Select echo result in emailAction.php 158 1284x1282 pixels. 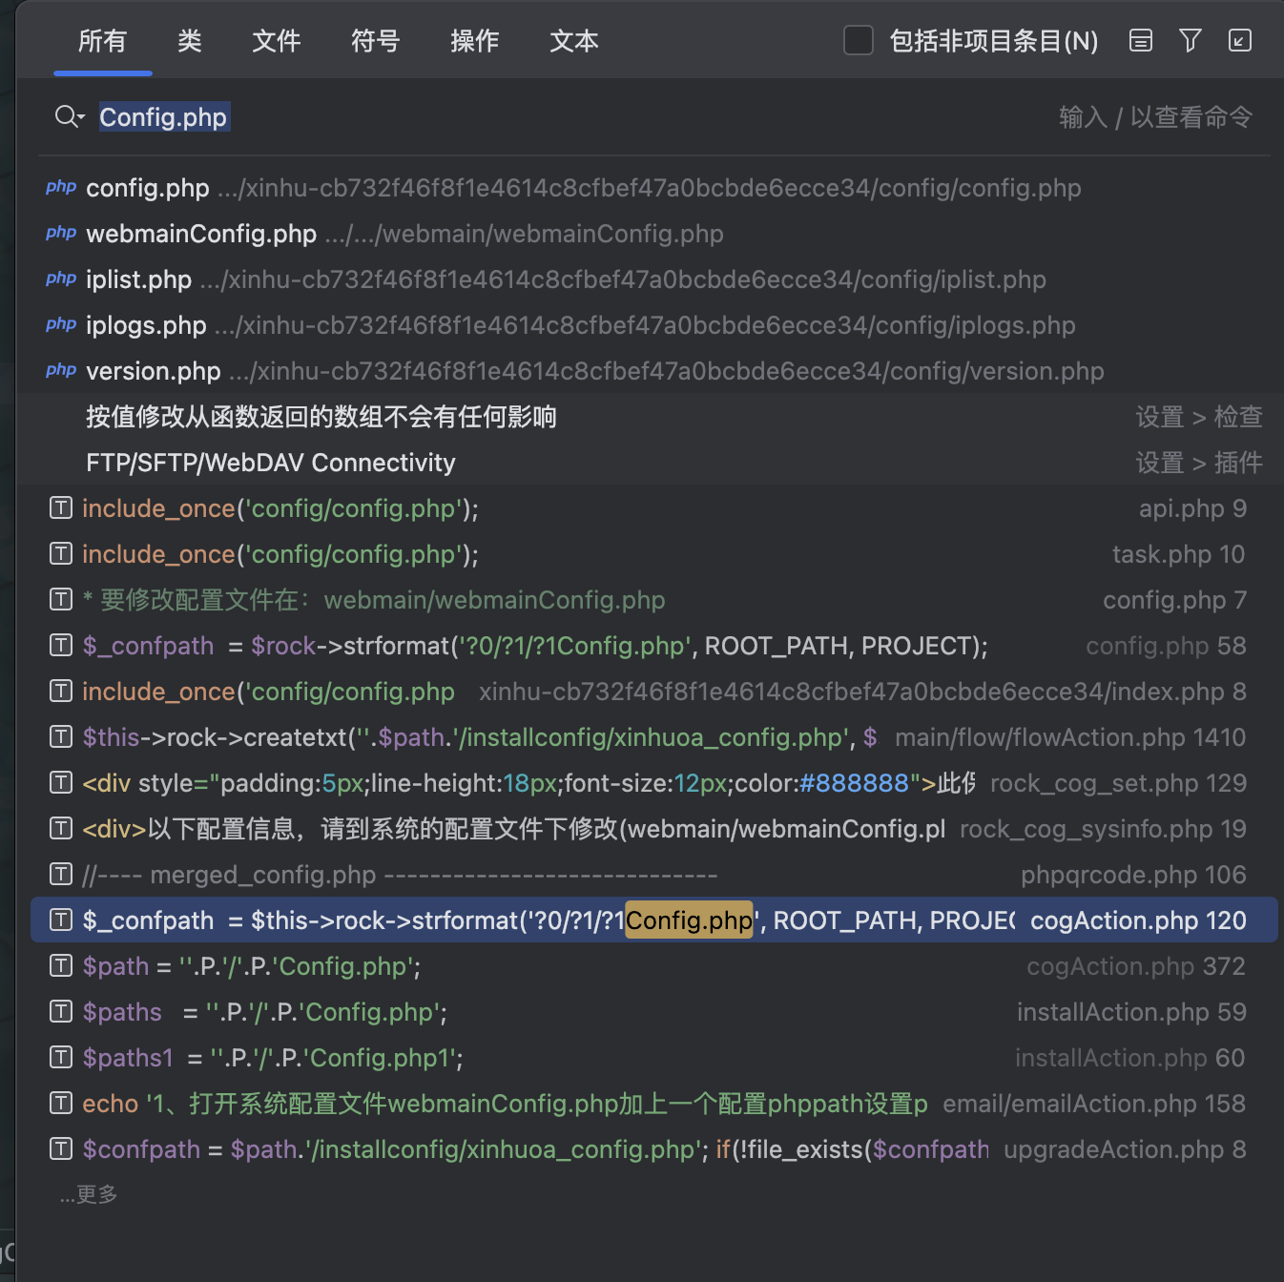click(654, 1104)
